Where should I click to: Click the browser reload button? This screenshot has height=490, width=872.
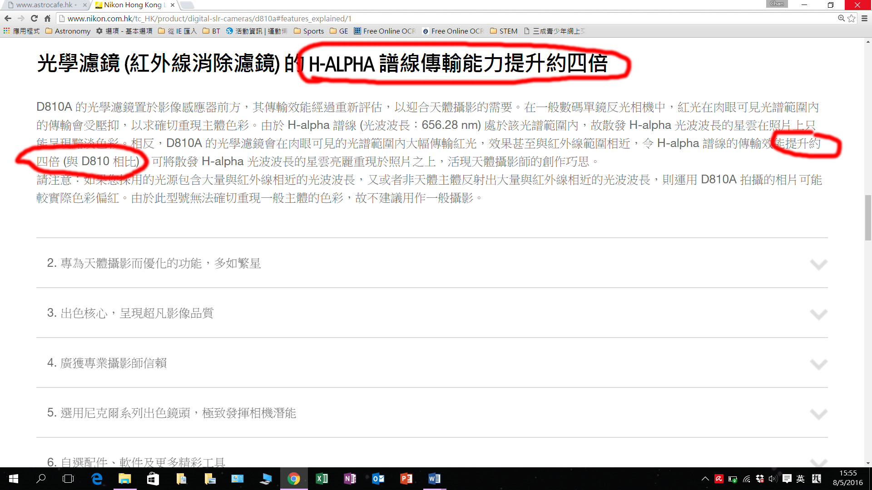click(34, 19)
